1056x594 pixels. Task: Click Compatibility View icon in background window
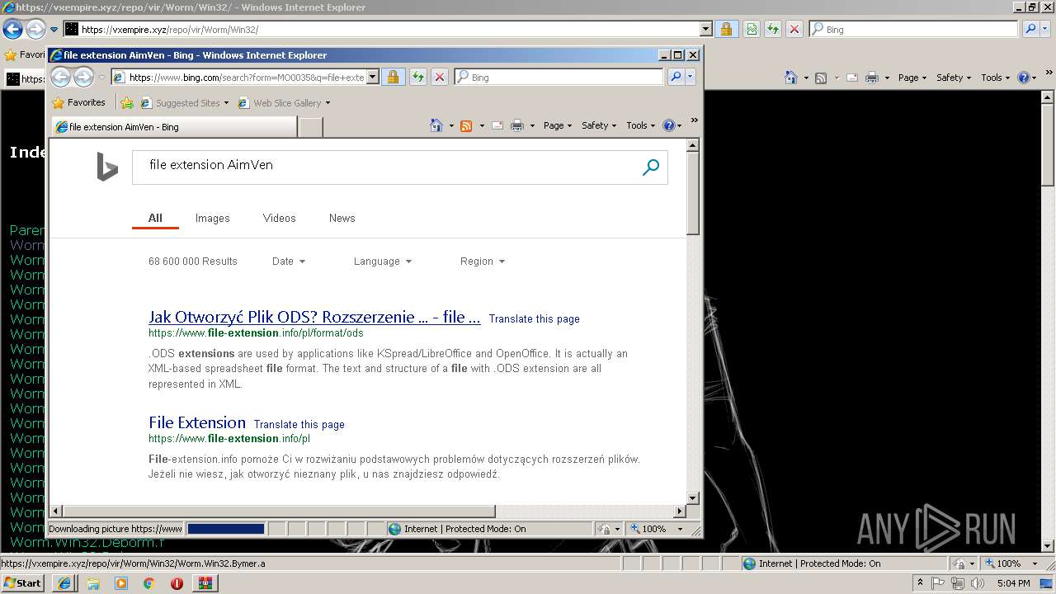click(x=751, y=29)
